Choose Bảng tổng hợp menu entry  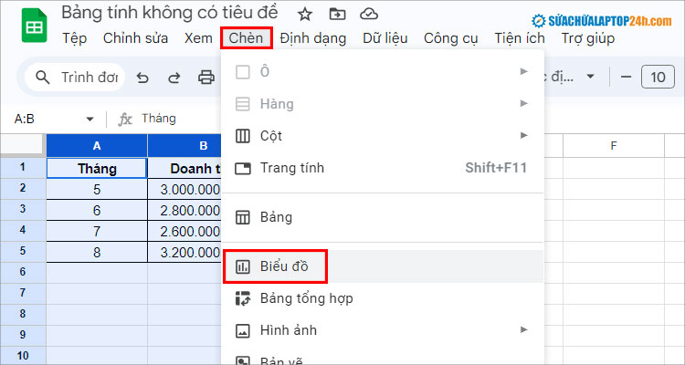click(383, 298)
